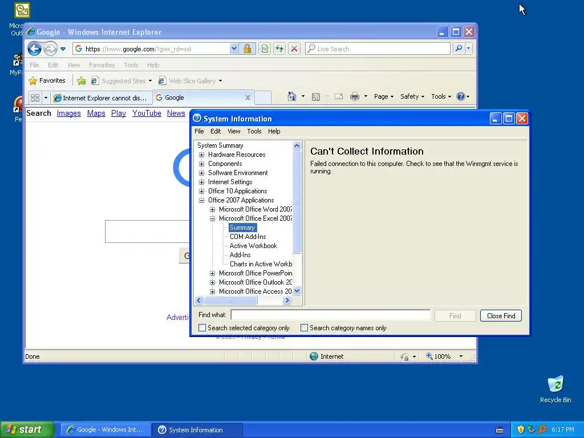Click the Read Mail icon

click(x=339, y=96)
